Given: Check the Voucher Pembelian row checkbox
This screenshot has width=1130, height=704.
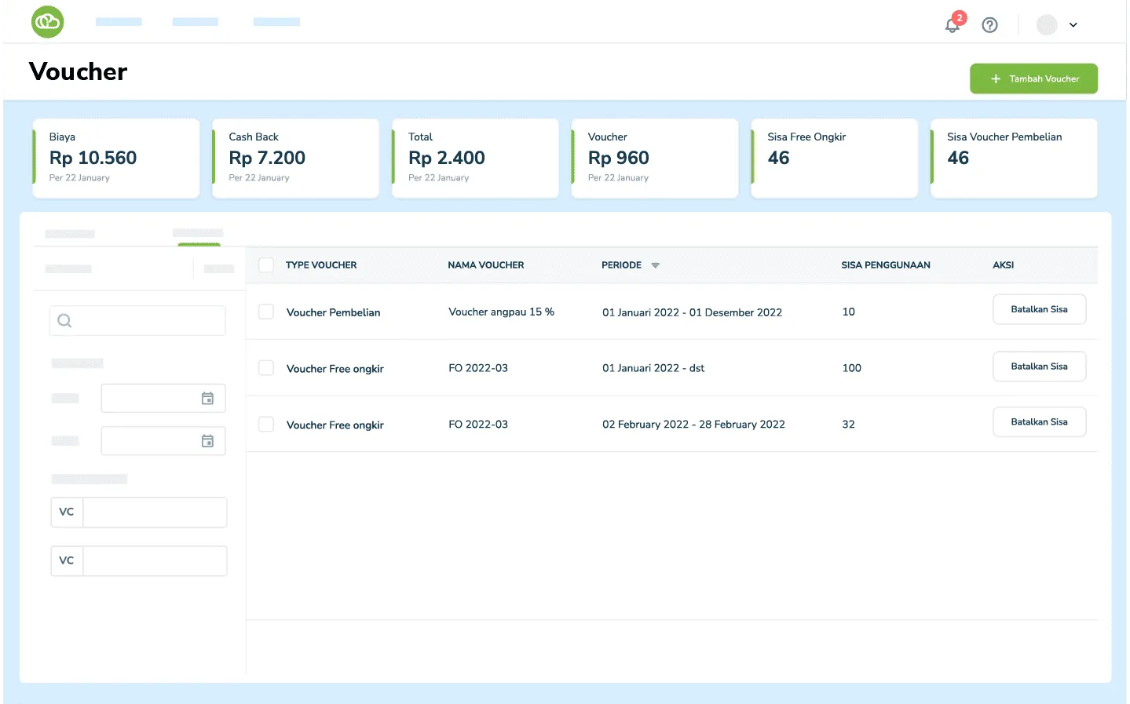Looking at the screenshot, I should [x=266, y=312].
